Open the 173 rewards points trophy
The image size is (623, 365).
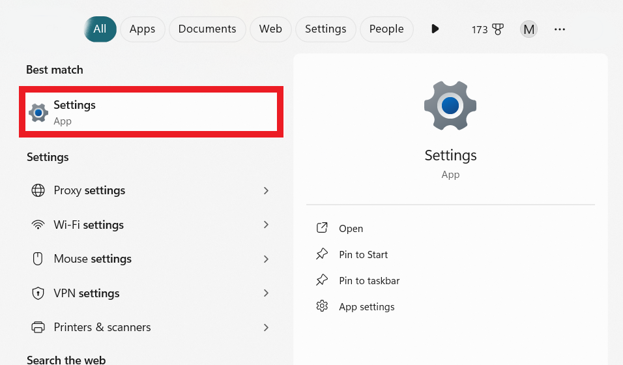[x=487, y=29]
